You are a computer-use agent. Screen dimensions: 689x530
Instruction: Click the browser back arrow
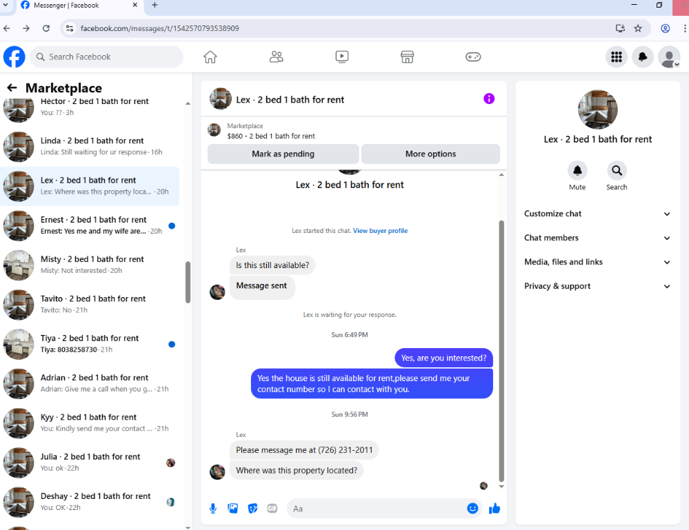point(7,28)
